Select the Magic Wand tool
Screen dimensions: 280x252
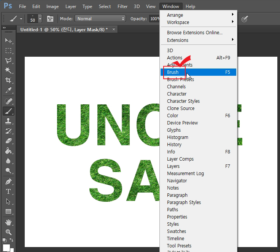click(8, 70)
